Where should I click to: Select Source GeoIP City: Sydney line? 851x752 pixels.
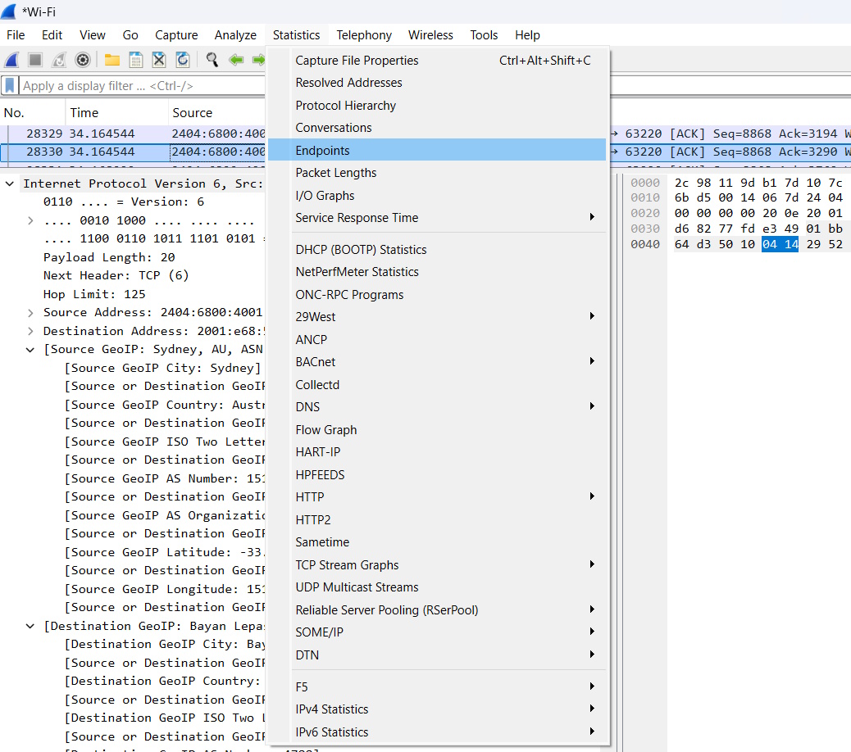163,368
